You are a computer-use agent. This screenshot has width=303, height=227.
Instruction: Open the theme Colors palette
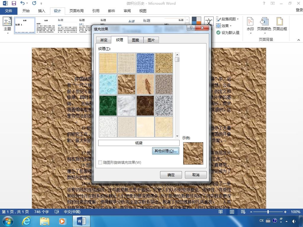pos(196,21)
